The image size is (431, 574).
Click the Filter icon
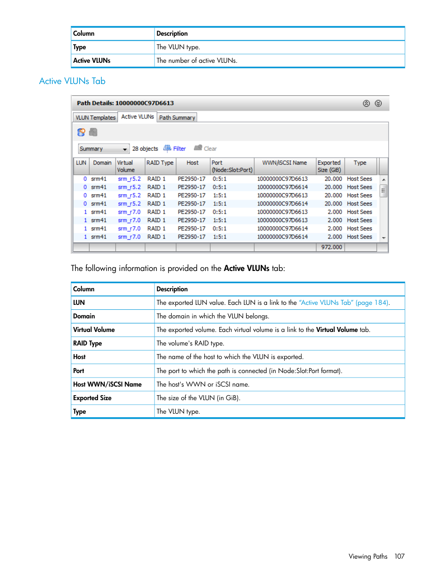(167, 148)
